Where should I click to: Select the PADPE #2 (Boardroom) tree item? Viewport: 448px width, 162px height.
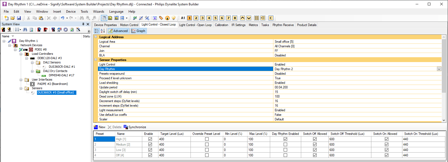point(53,84)
